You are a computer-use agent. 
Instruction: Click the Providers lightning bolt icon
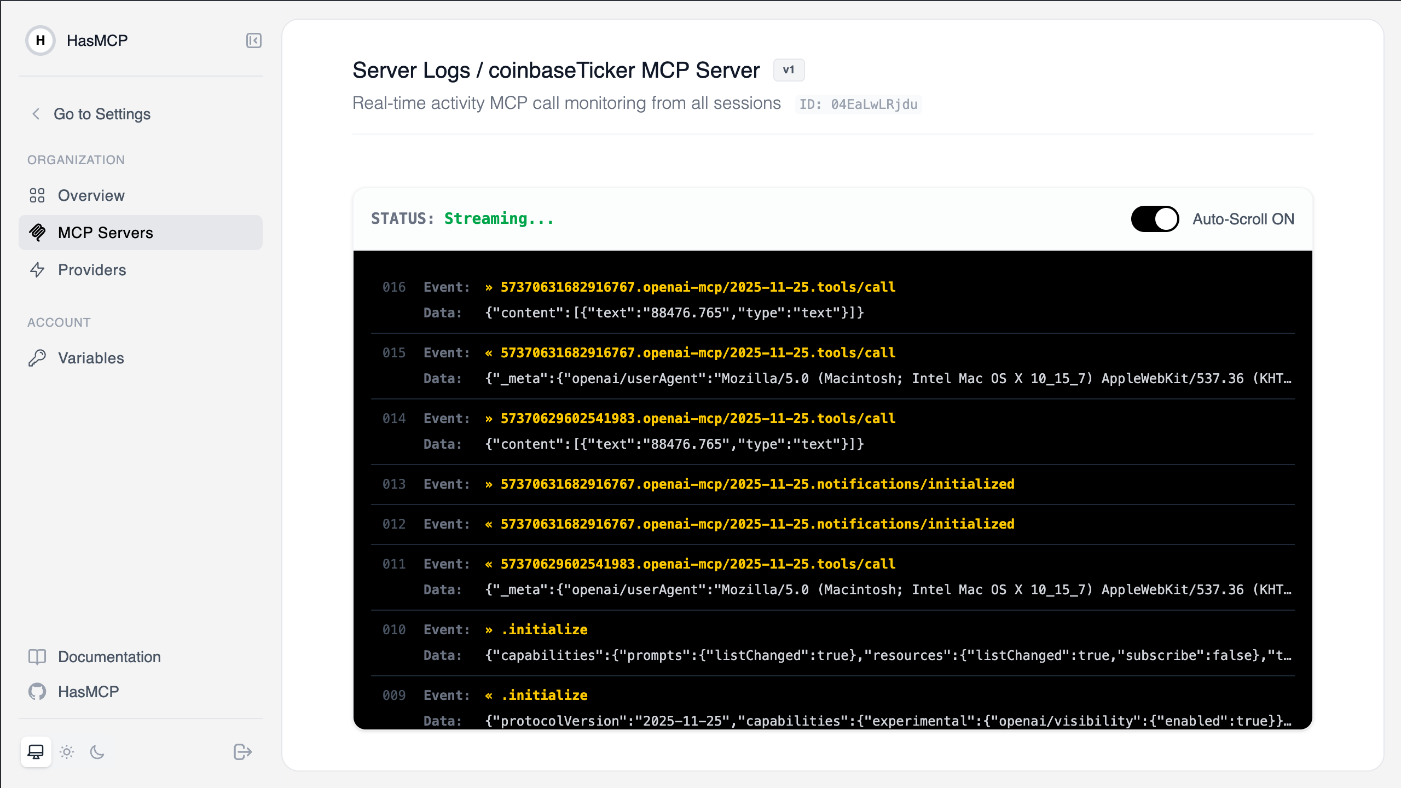click(x=38, y=270)
